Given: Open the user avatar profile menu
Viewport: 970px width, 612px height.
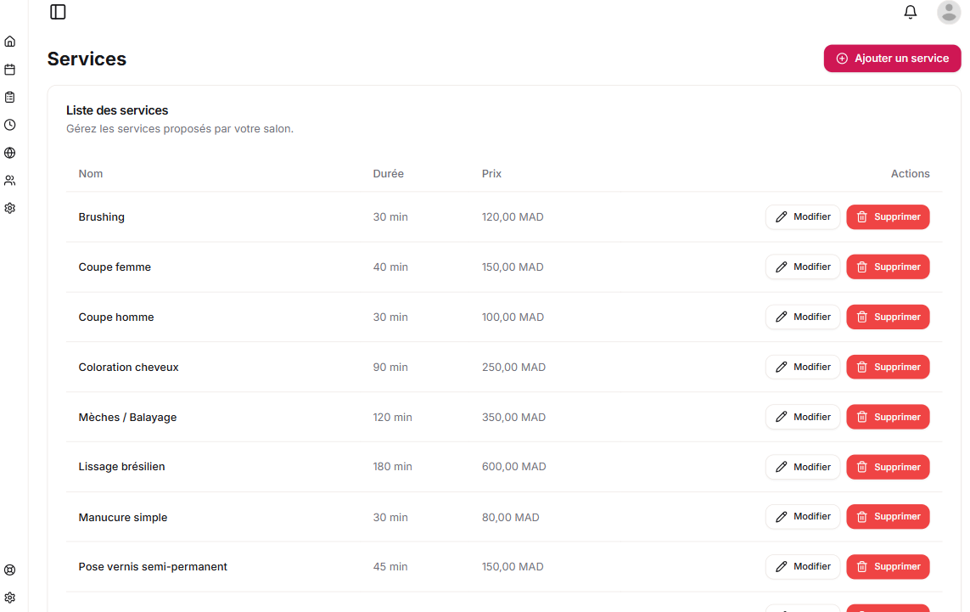Looking at the screenshot, I should (x=948, y=12).
